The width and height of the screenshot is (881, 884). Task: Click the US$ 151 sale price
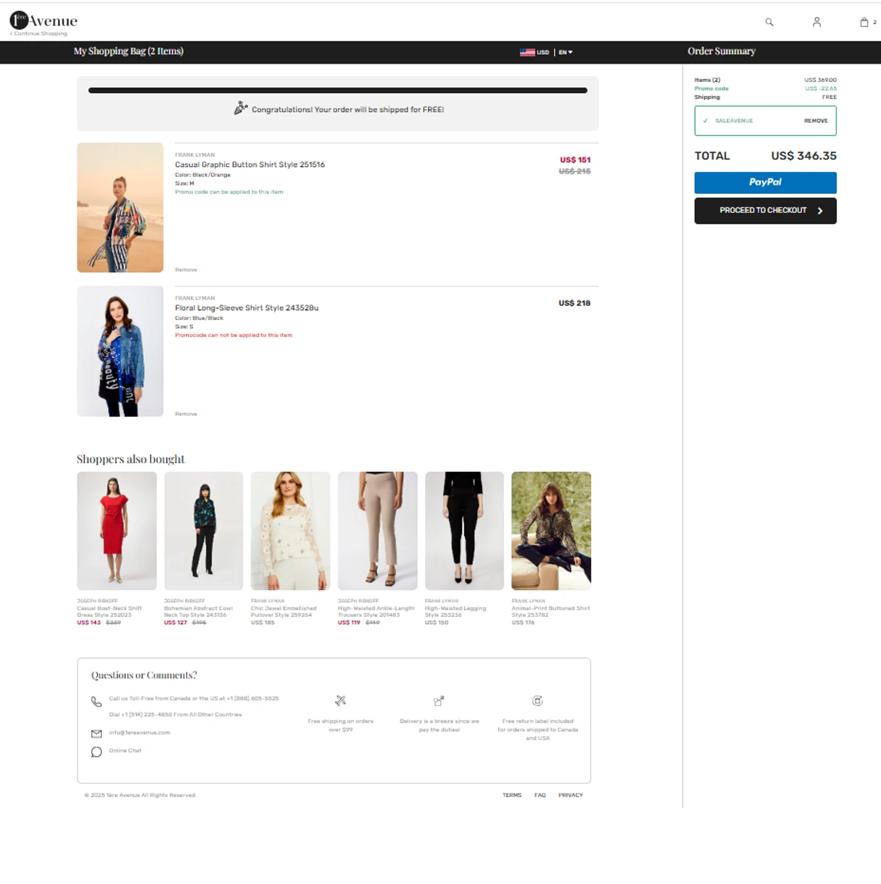575,160
